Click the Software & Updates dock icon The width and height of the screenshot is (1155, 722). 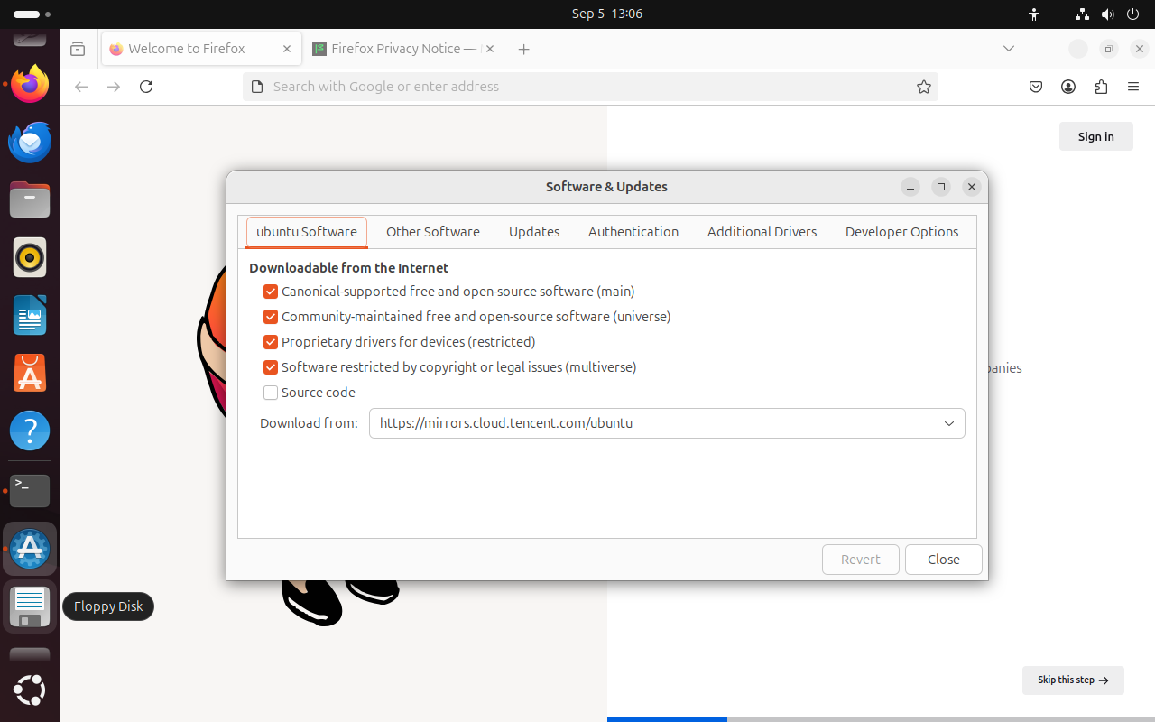pos(30,549)
